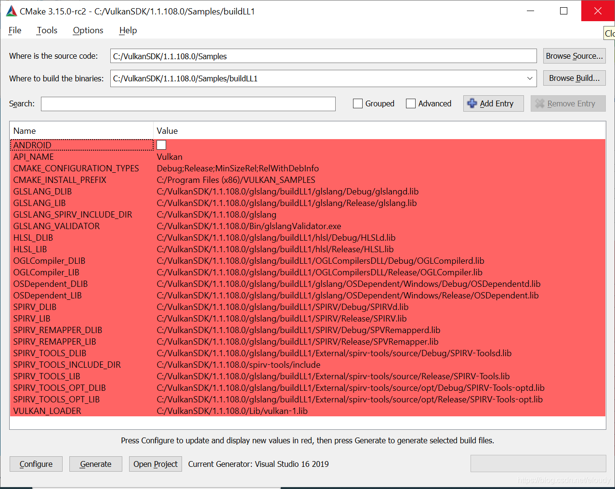Viewport: 615px width, 489px height.
Task: Select the SPIRV_TOOLS_DLIB entry
Action: point(50,353)
